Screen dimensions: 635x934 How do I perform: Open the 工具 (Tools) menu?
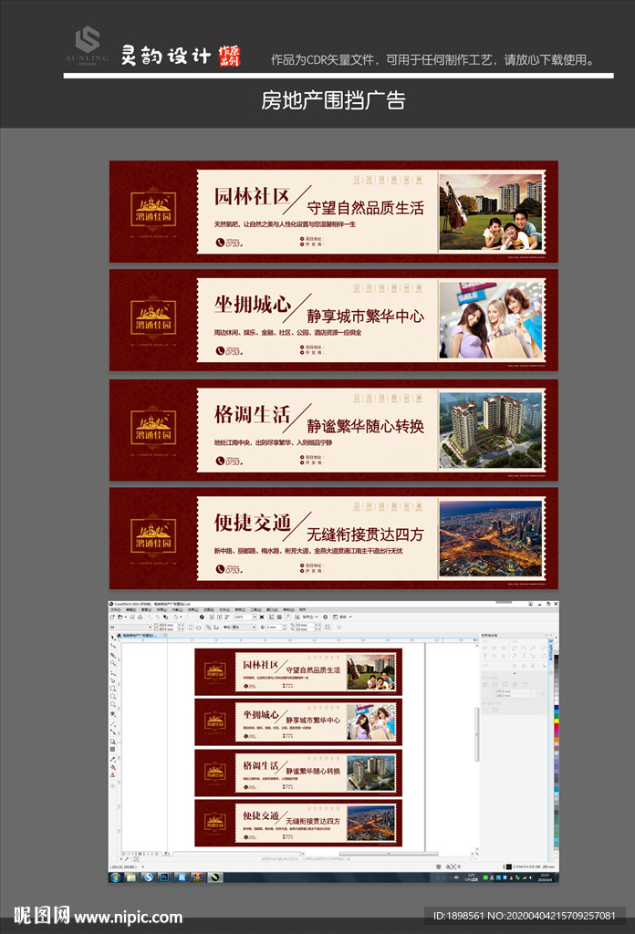[255, 610]
